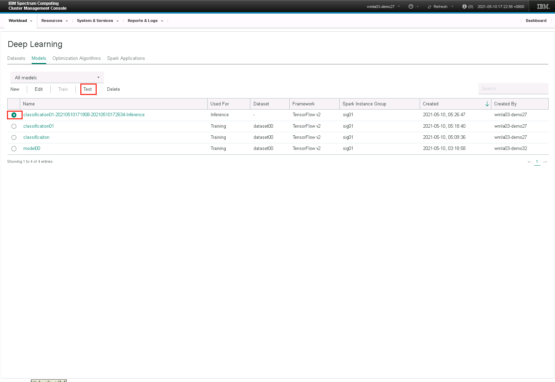
Task: Select the model00 radio button
Action: tap(14, 149)
